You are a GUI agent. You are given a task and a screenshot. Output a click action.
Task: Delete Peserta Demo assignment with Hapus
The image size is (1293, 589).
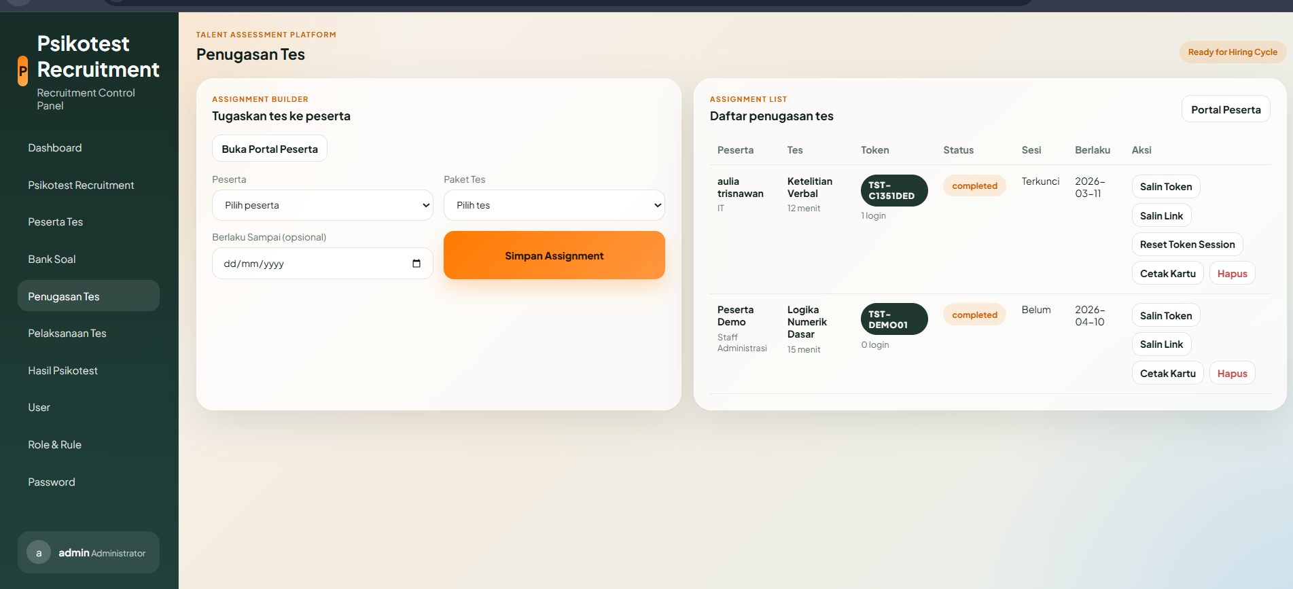point(1232,374)
